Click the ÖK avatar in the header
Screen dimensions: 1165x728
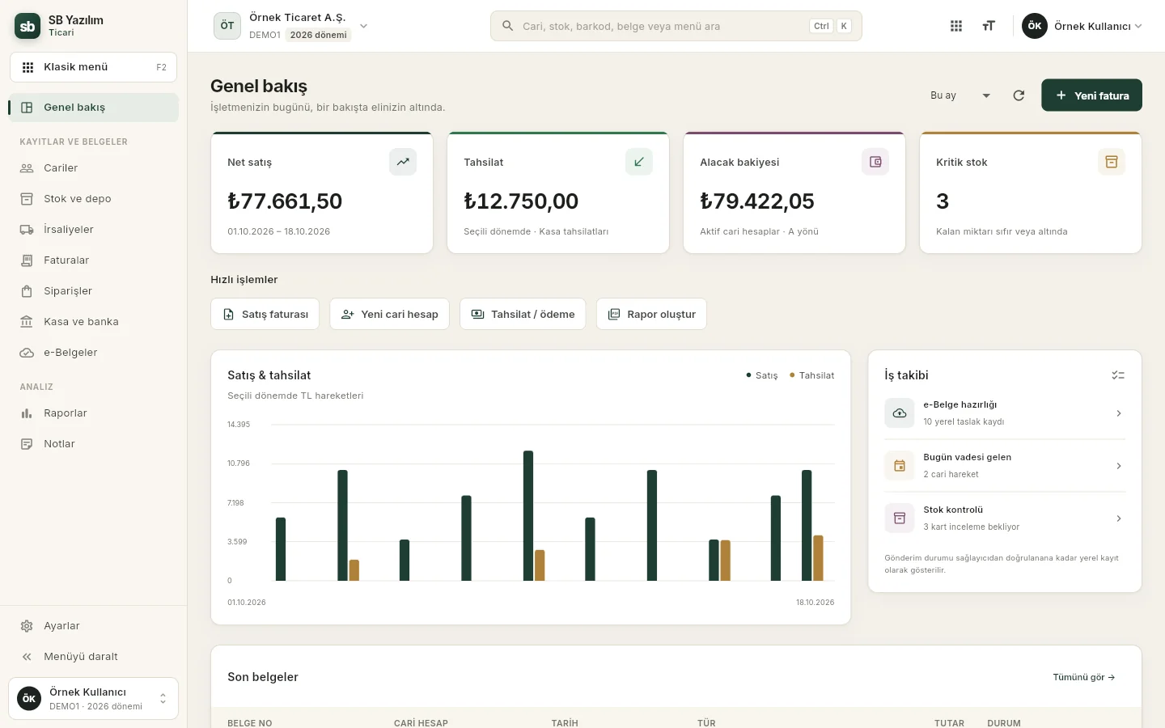point(1035,26)
